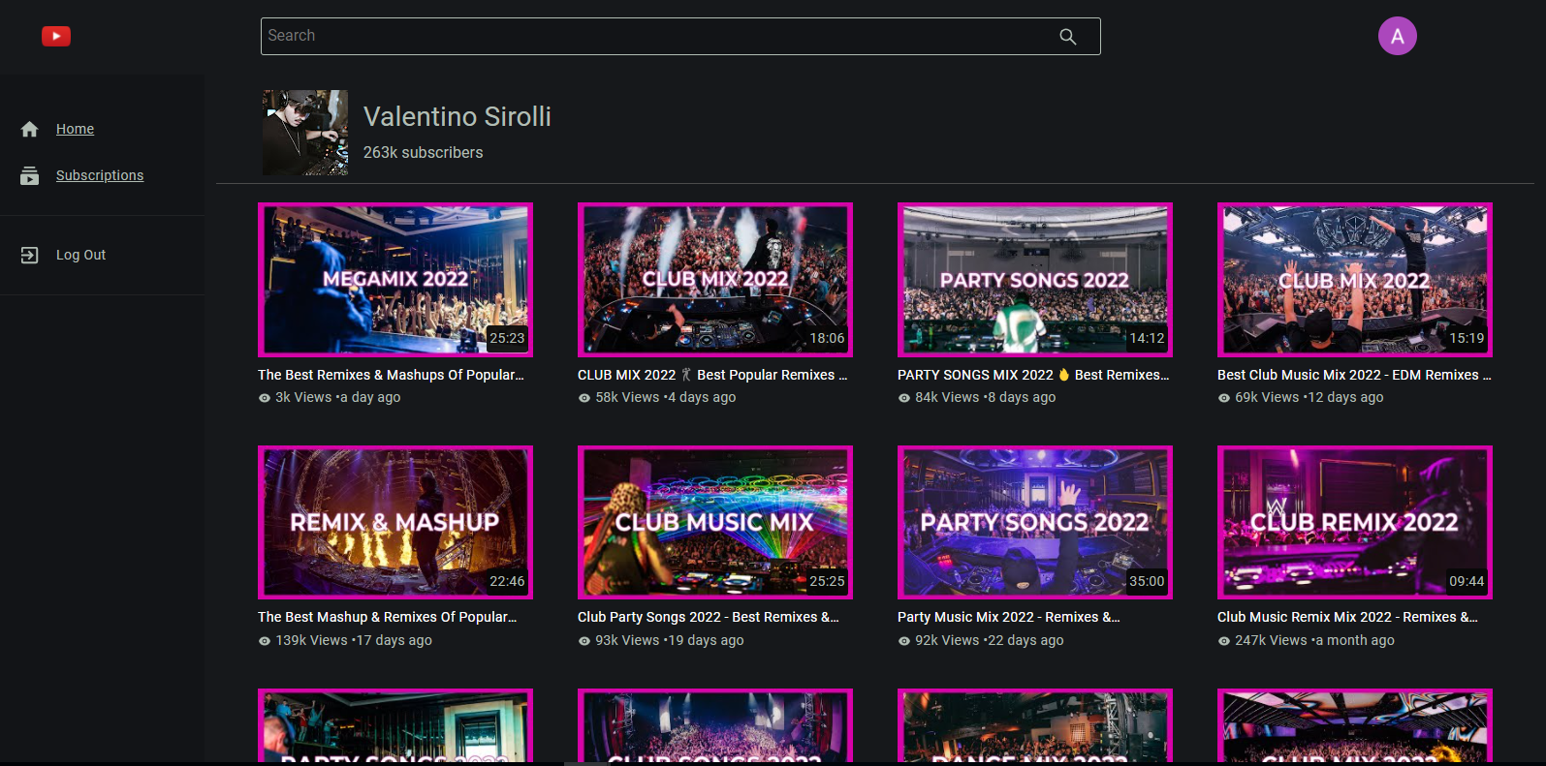Click the 22:46 duration badge
The width and height of the screenshot is (1546, 766).
[x=507, y=581]
